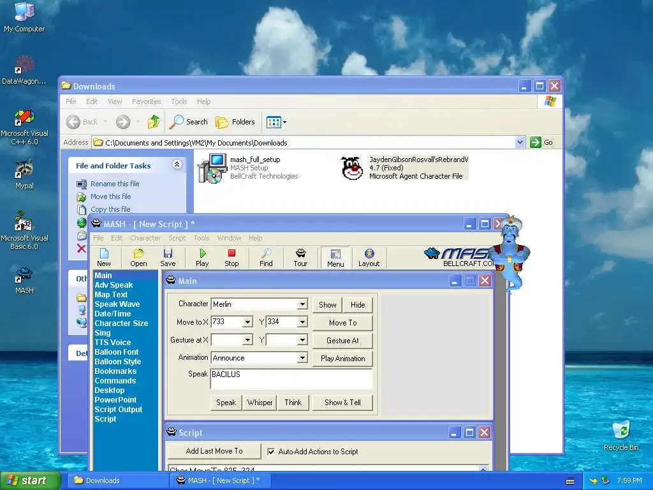The height and width of the screenshot is (490, 653).
Task: Click the Back button in Downloads window
Action: 82,122
